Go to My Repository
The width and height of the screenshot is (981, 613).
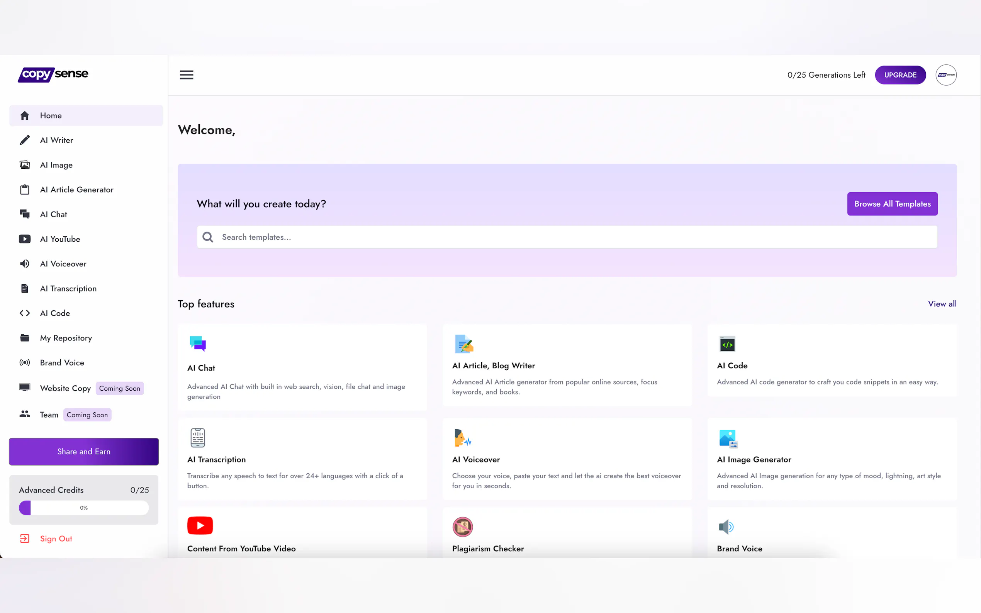click(66, 338)
